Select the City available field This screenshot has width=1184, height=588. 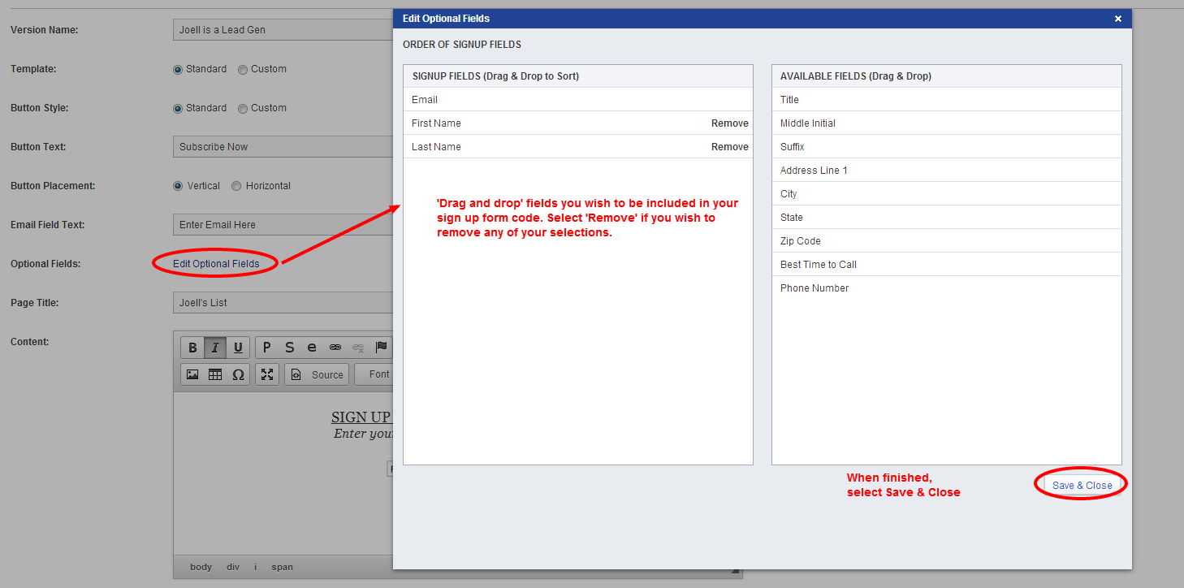click(947, 194)
